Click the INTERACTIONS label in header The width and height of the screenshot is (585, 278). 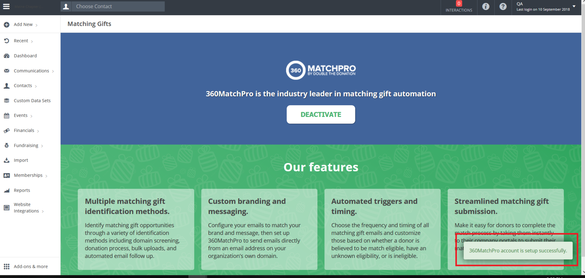[x=459, y=10]
